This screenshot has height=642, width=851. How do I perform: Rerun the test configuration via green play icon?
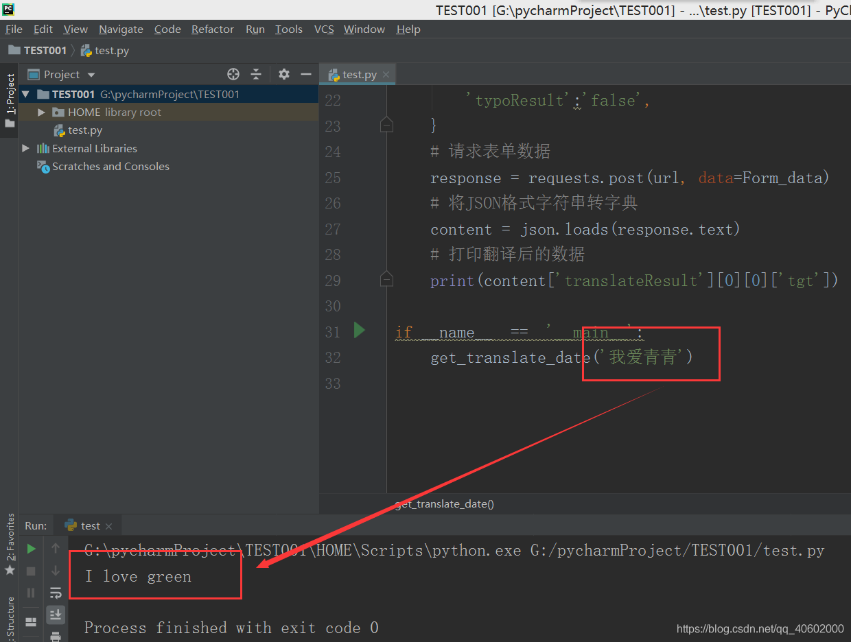pos(30,549)
